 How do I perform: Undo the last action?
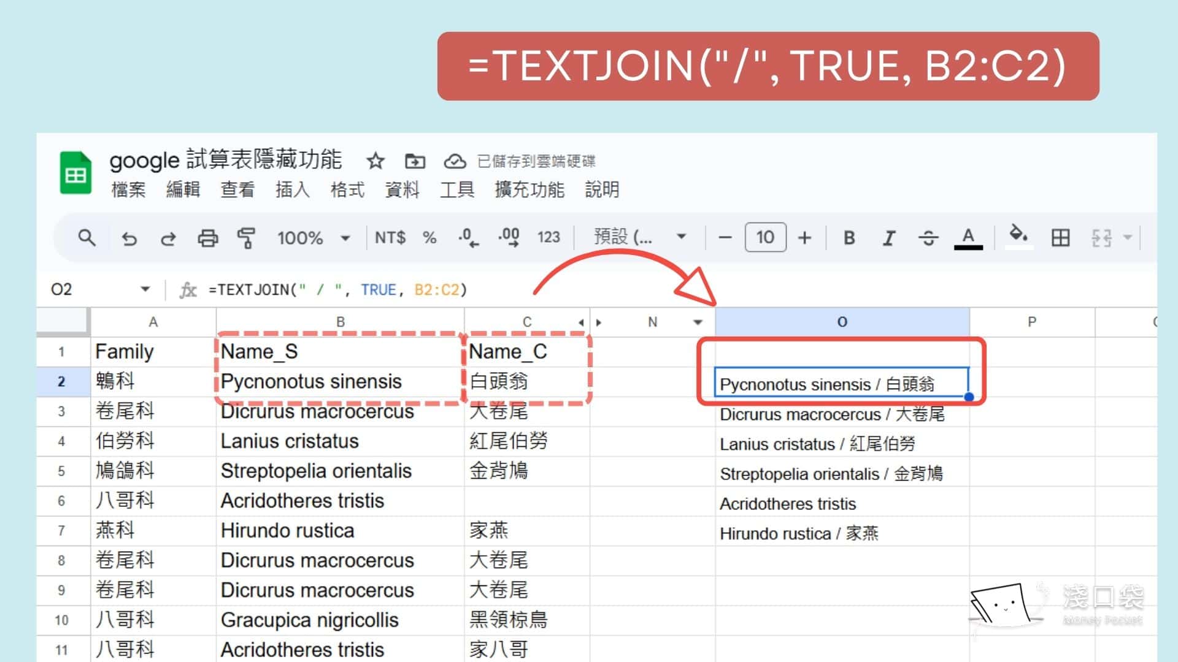tap(129, 238)
